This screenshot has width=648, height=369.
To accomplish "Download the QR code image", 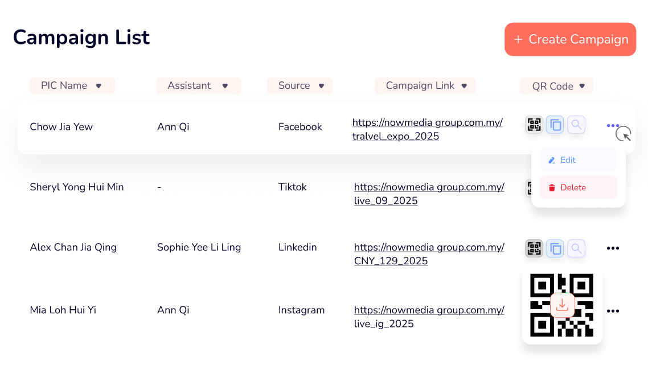I will tap(562, 305).
